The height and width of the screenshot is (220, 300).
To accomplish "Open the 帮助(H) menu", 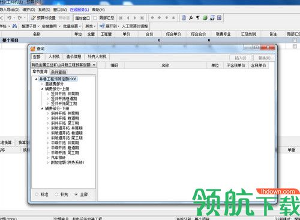I will (98, 10).
